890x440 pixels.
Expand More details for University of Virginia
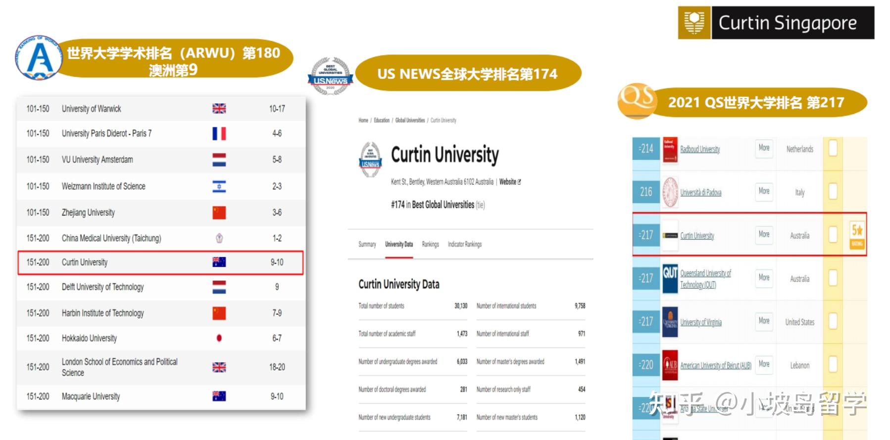click(x=764, y=321)
